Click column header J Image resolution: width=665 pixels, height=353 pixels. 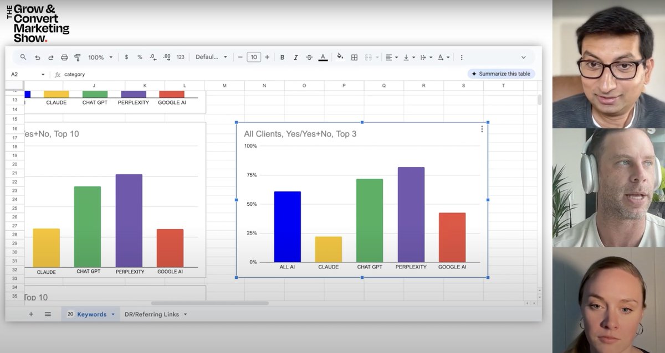(x=94, y=86)
